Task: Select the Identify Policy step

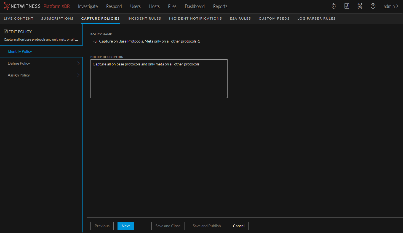Action: point(41,51)
